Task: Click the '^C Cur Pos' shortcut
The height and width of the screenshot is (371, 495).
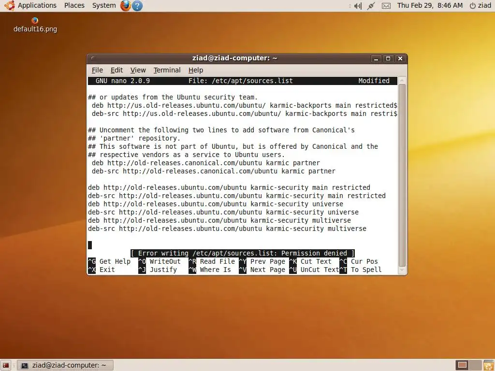Action: (x=359, y=261)
